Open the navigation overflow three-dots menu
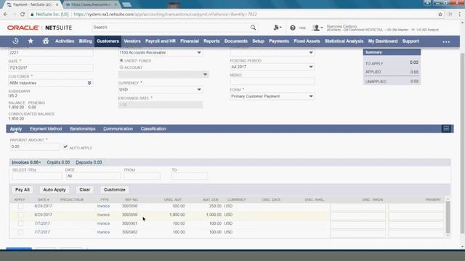This screenshot has width=465, height=261. (446, 42)
